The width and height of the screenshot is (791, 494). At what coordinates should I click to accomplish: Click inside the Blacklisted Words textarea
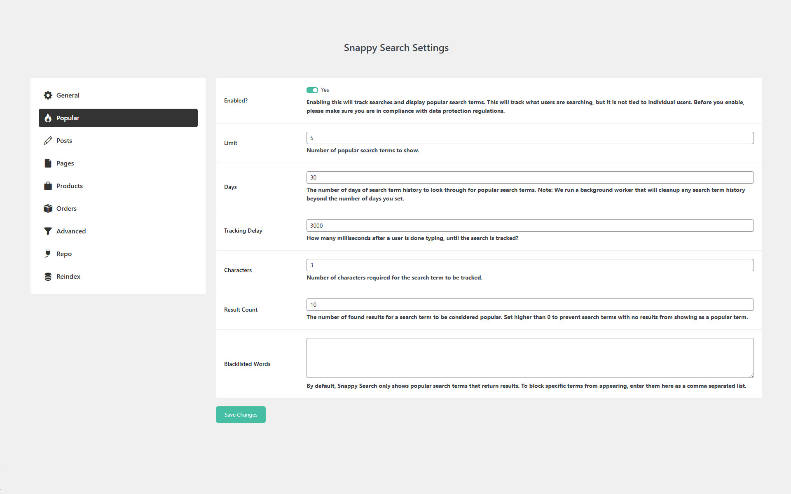pos(530,358)
